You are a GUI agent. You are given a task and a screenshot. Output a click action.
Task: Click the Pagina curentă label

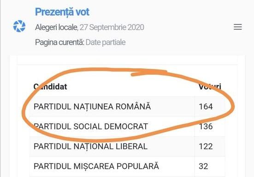60,42
